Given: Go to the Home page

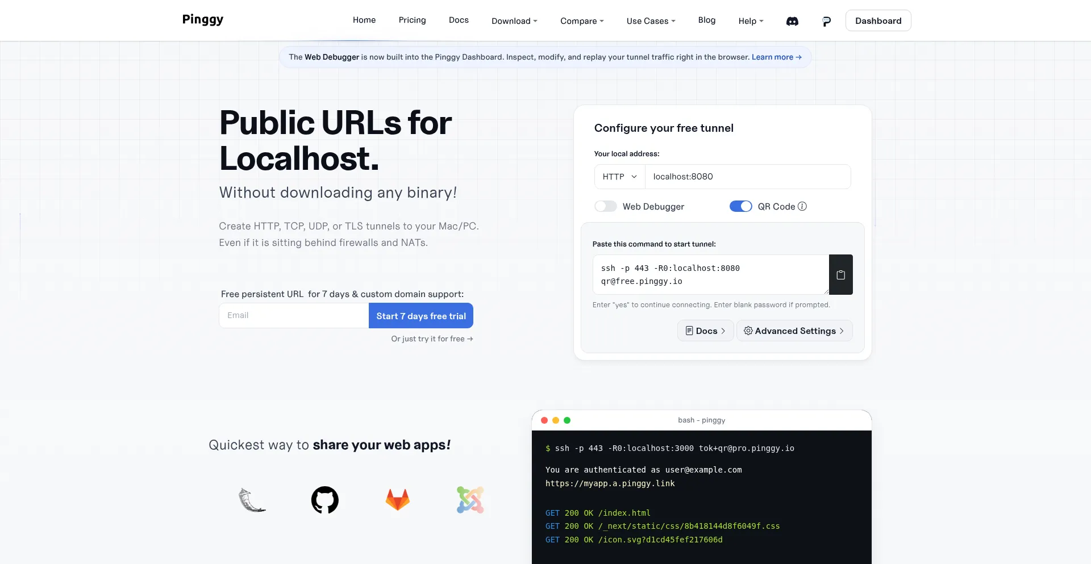Looking at the screenshot, I should click(x=364, y=20).
